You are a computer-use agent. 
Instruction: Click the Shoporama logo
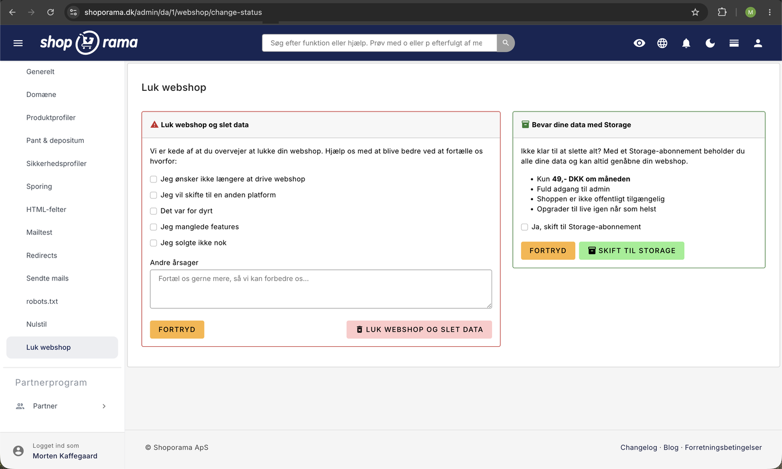(89, 43)
